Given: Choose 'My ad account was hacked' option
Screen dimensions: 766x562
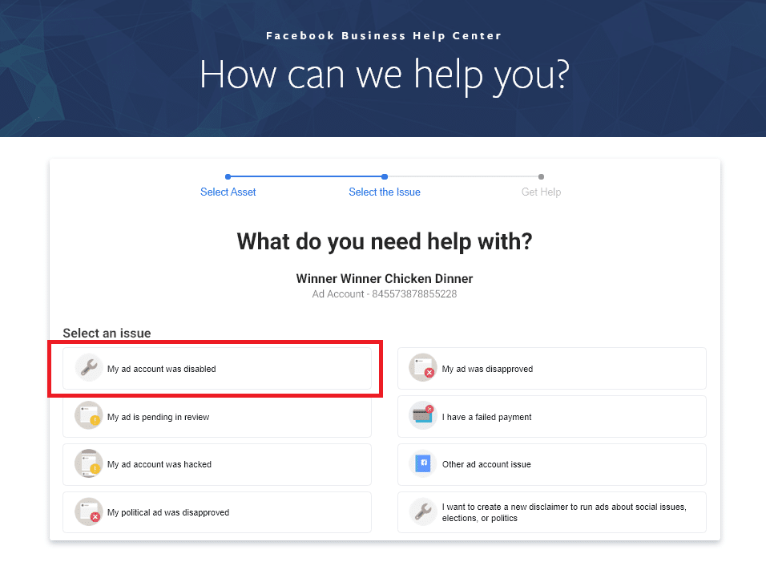Looking at the screenshot, I should pyautogui.click(x=217, y=464).
